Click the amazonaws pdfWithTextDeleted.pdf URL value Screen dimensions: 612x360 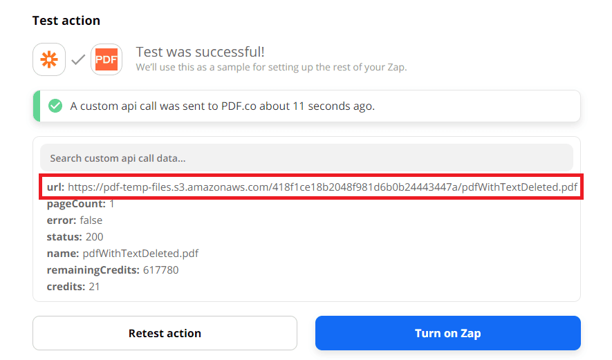pos(322,187)
